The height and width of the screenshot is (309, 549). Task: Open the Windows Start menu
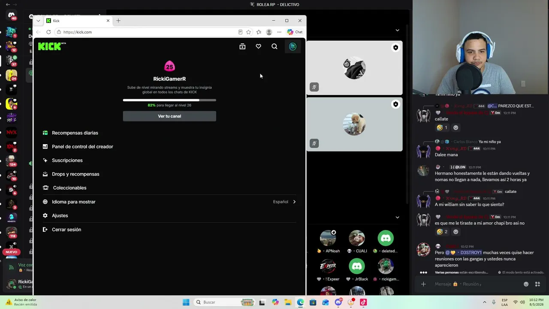186,302
